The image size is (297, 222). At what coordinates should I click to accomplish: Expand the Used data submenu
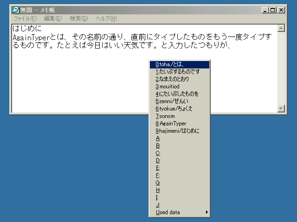click(x=180, y=212)
